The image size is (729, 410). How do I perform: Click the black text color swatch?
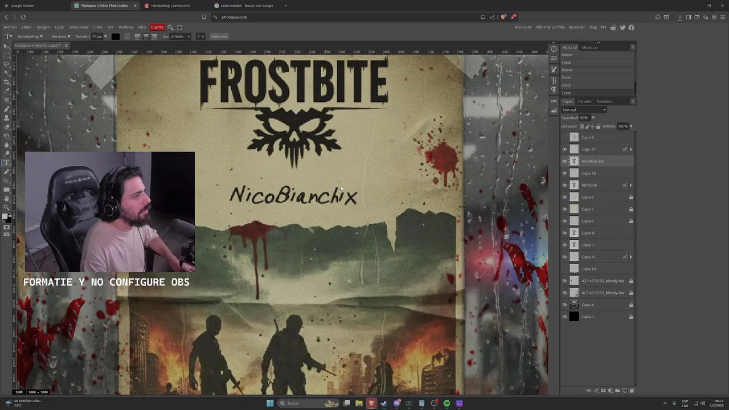point(116,36)
